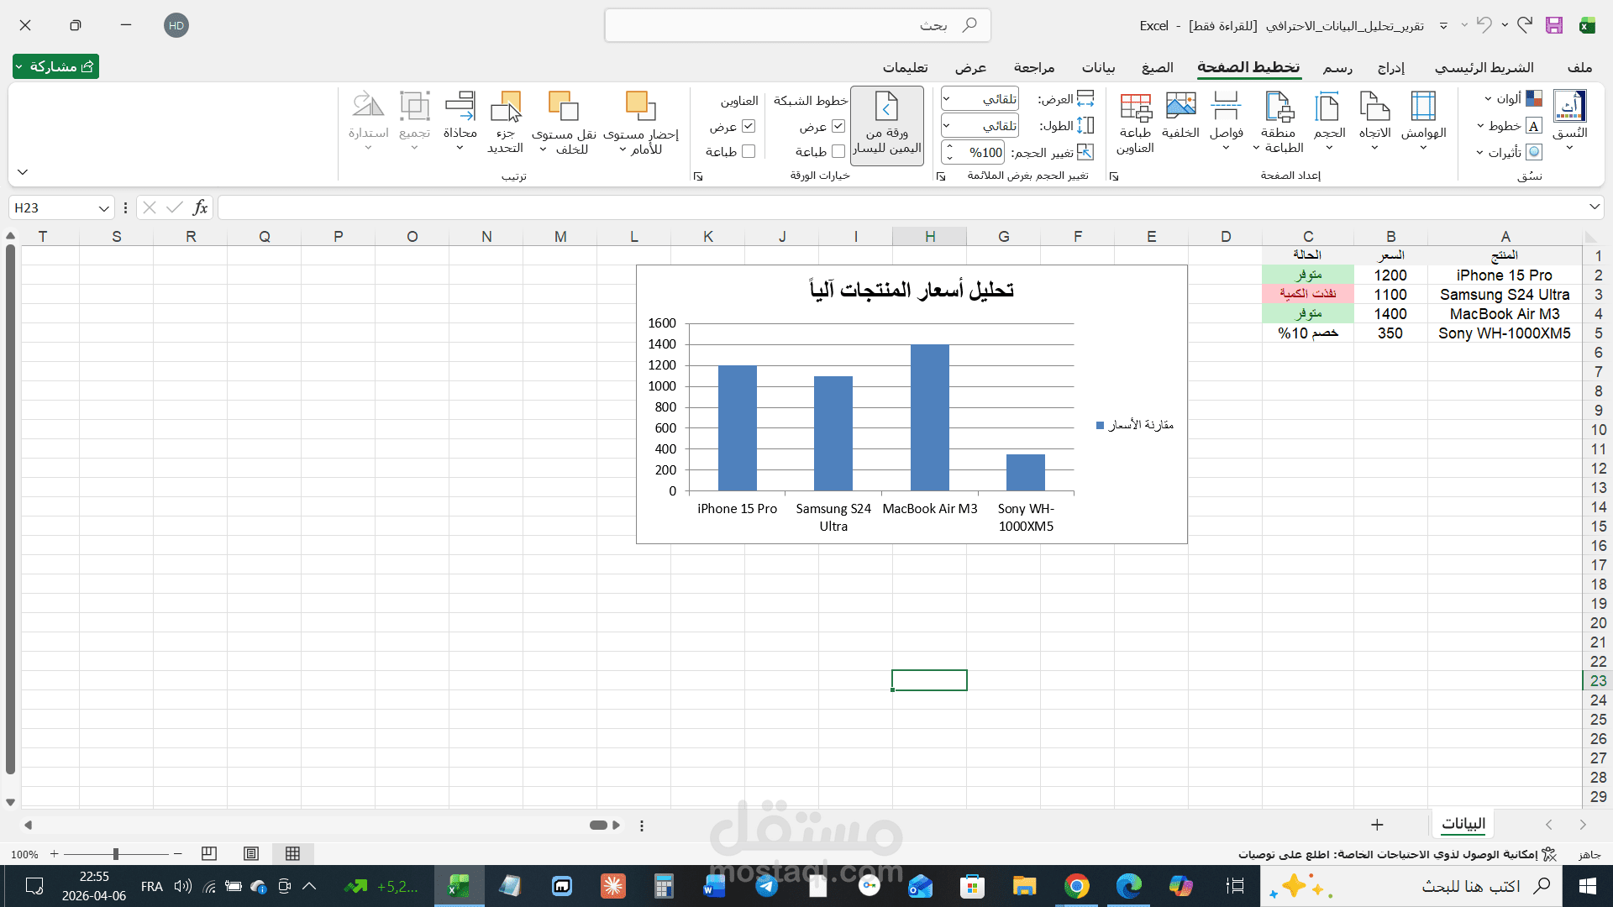Open the Breaks (فواصل) menu
This screenshot has width=1613, height=907.
[x=1227, y=120]
